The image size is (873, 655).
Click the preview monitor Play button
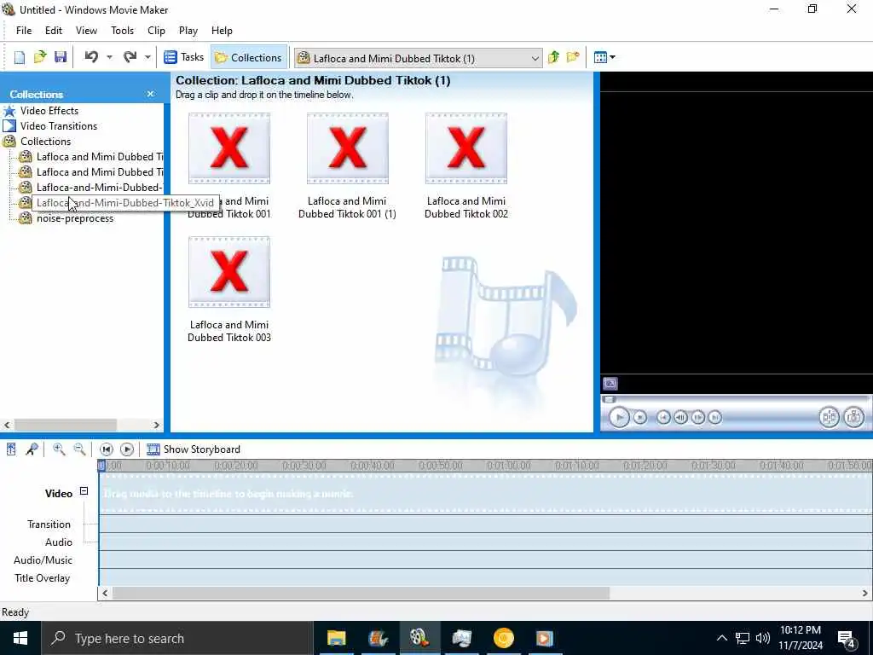point(619,417)
